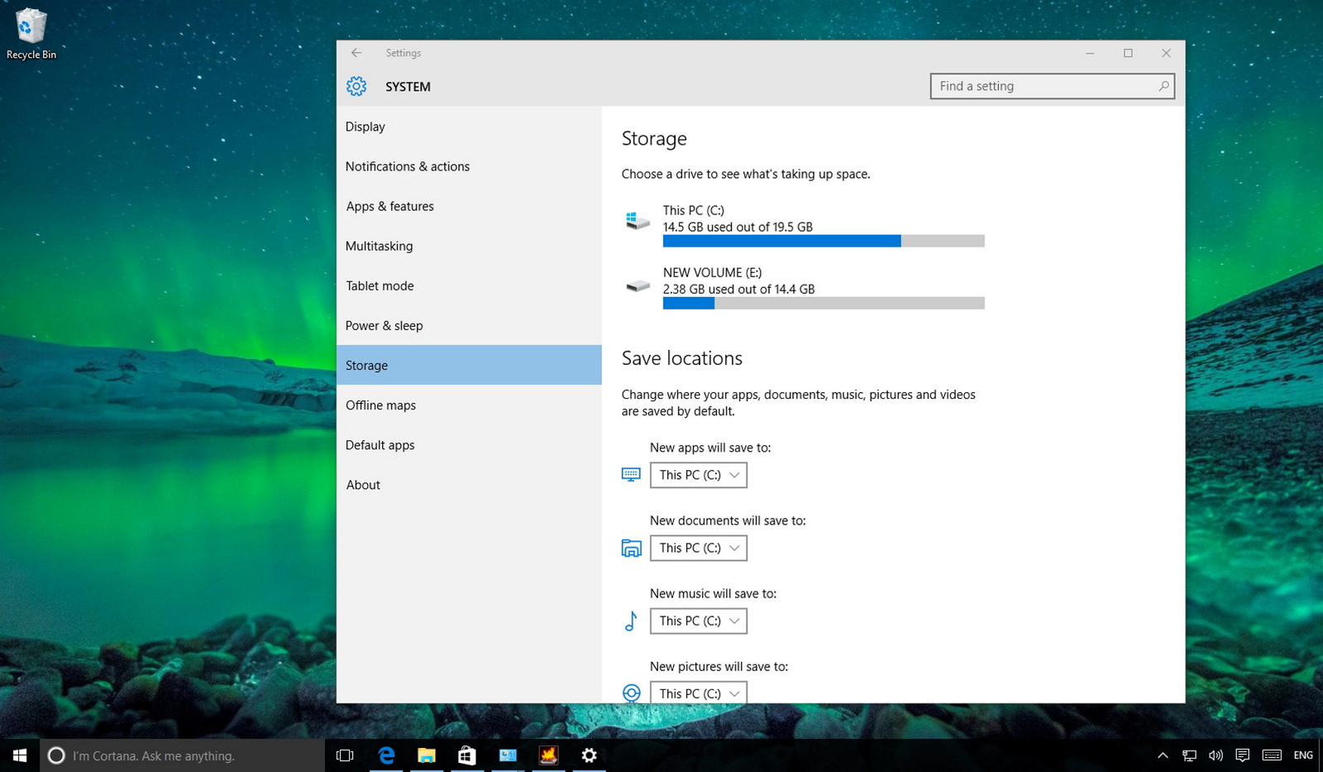Click the volume speaker tray icon
Viewport: 1323px width, 772px height.
1216,755
